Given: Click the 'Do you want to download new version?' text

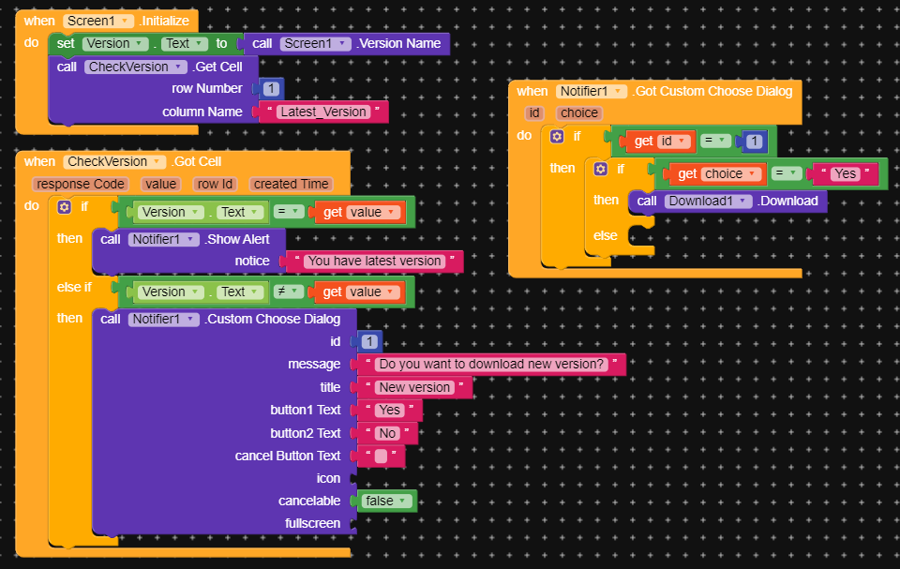Looking at the screenshot, I should click(x=491, y=364).
